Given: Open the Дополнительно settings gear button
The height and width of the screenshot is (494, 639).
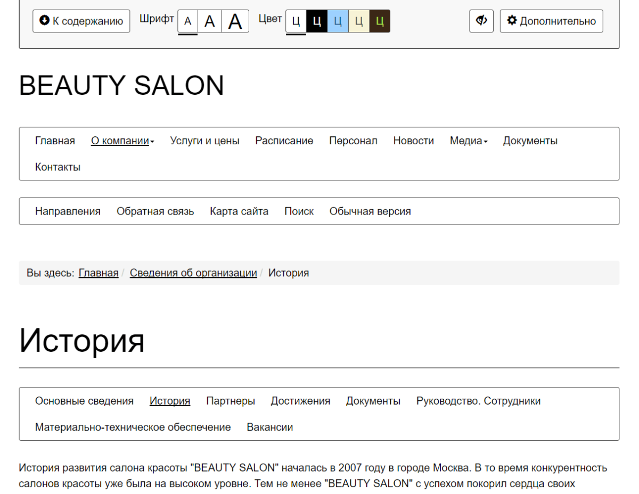Looking at the screenshot, I should 551,21.
